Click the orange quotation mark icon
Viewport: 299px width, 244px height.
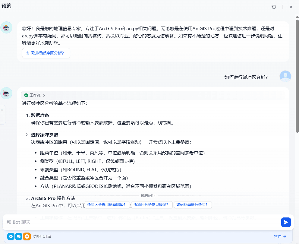point(27,236)
